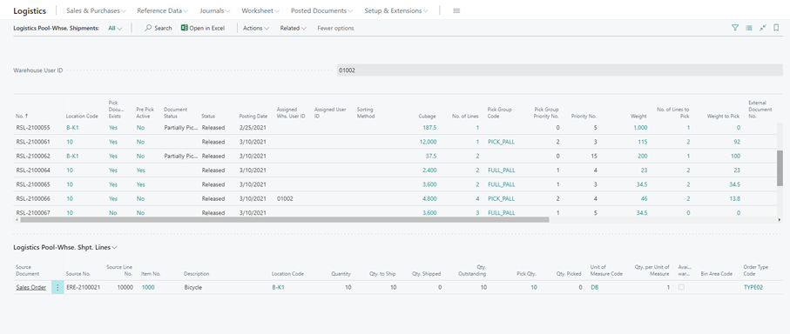Toggle the filter pane funnel icon
This screenshot has width=790, height=334.
pyautogui.click(x=735, y=28)
